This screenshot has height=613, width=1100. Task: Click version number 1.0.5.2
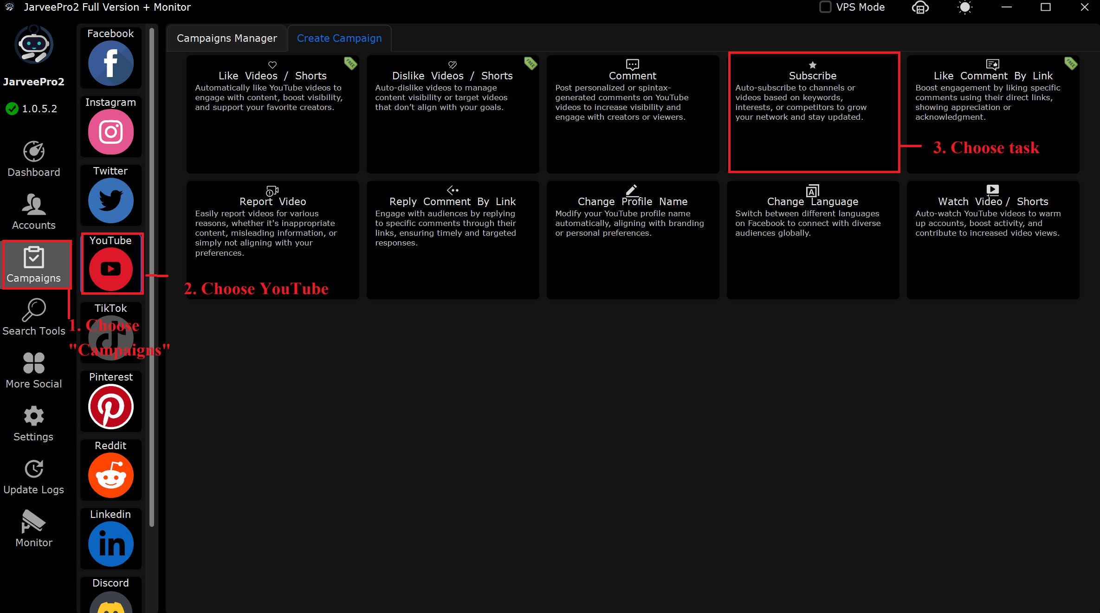click(40, 109)
